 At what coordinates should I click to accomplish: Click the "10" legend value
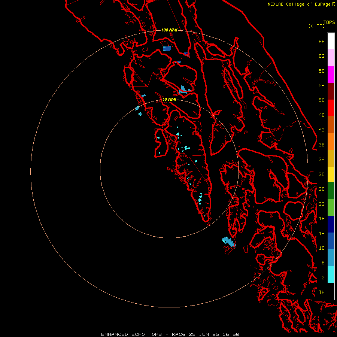pyautogui.click(x=322, y=248)
